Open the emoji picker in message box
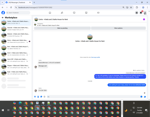Image resolution: width=150 pixels, height=117 pixels. coord(141,97)
